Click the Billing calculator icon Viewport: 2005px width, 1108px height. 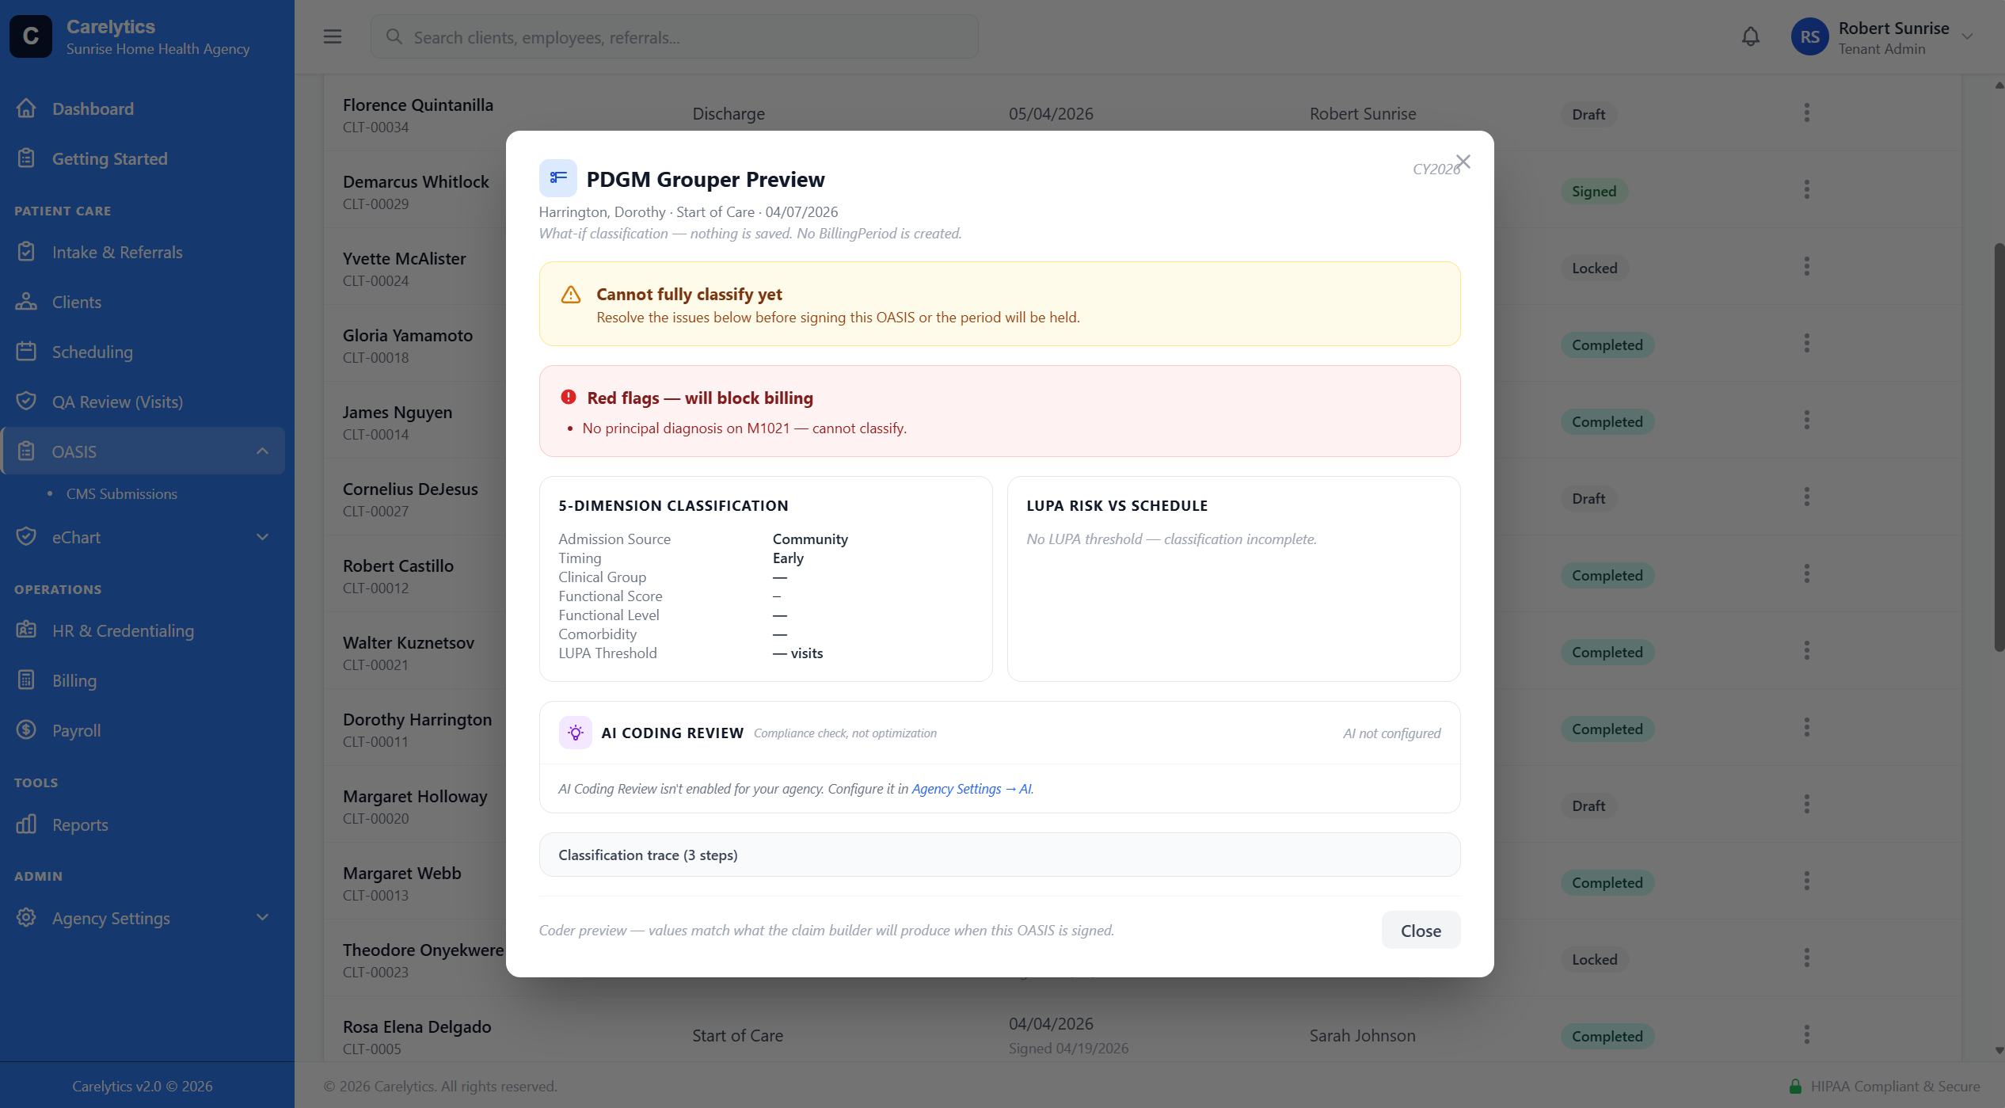26,680
